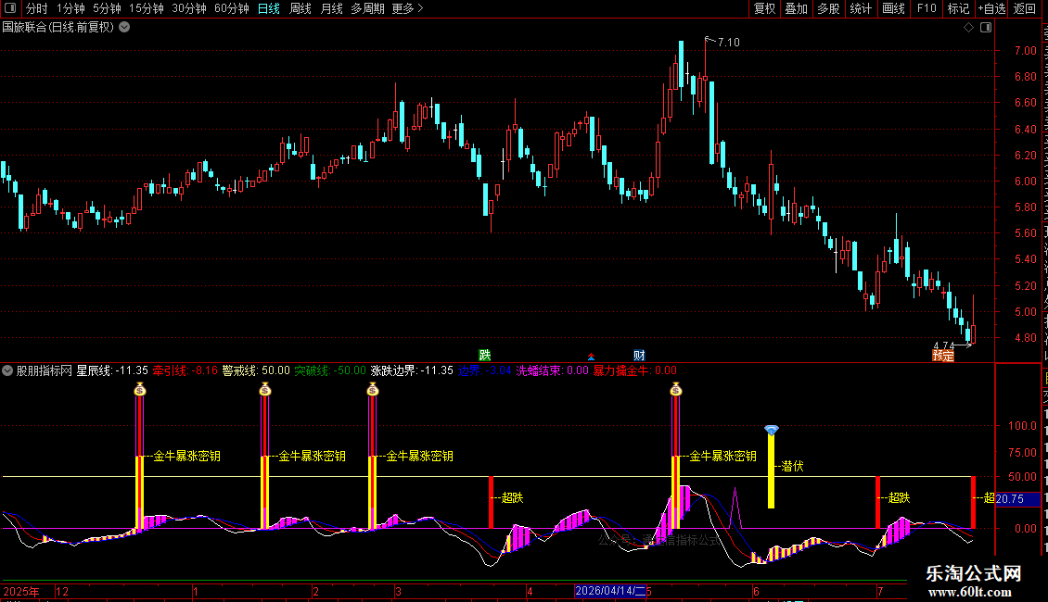Screen dimensions: 1048x602
Task: Click the yellow 潜伏 signal bar
Action: pyautogui.click(x=771, y=471)
